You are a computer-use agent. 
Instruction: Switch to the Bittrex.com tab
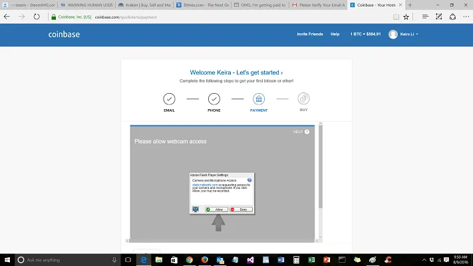[202, 5]
